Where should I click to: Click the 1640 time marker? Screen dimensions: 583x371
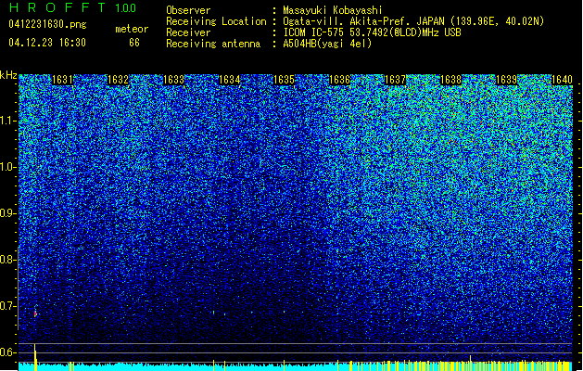[562, 80]
